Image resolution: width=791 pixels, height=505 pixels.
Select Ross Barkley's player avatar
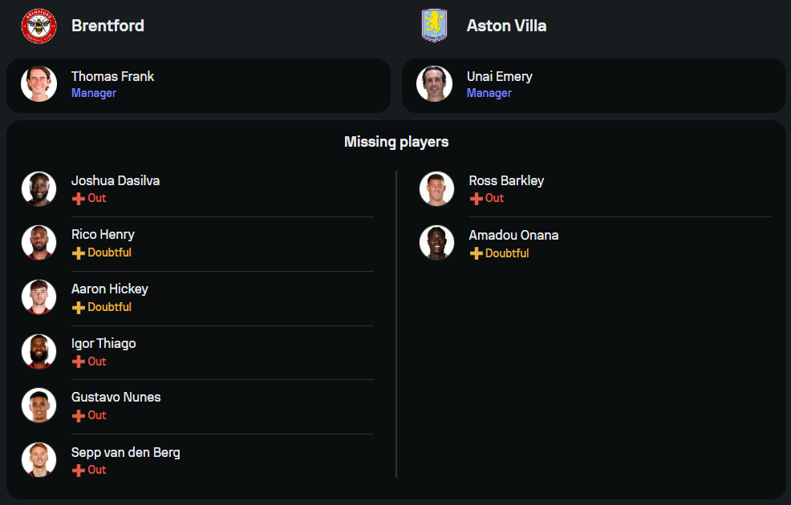coord(436,189)
